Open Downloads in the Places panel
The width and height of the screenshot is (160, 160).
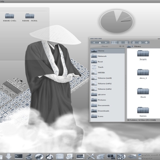(108, 111)
